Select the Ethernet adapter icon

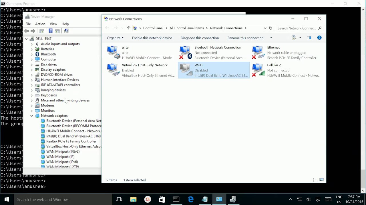258,52
